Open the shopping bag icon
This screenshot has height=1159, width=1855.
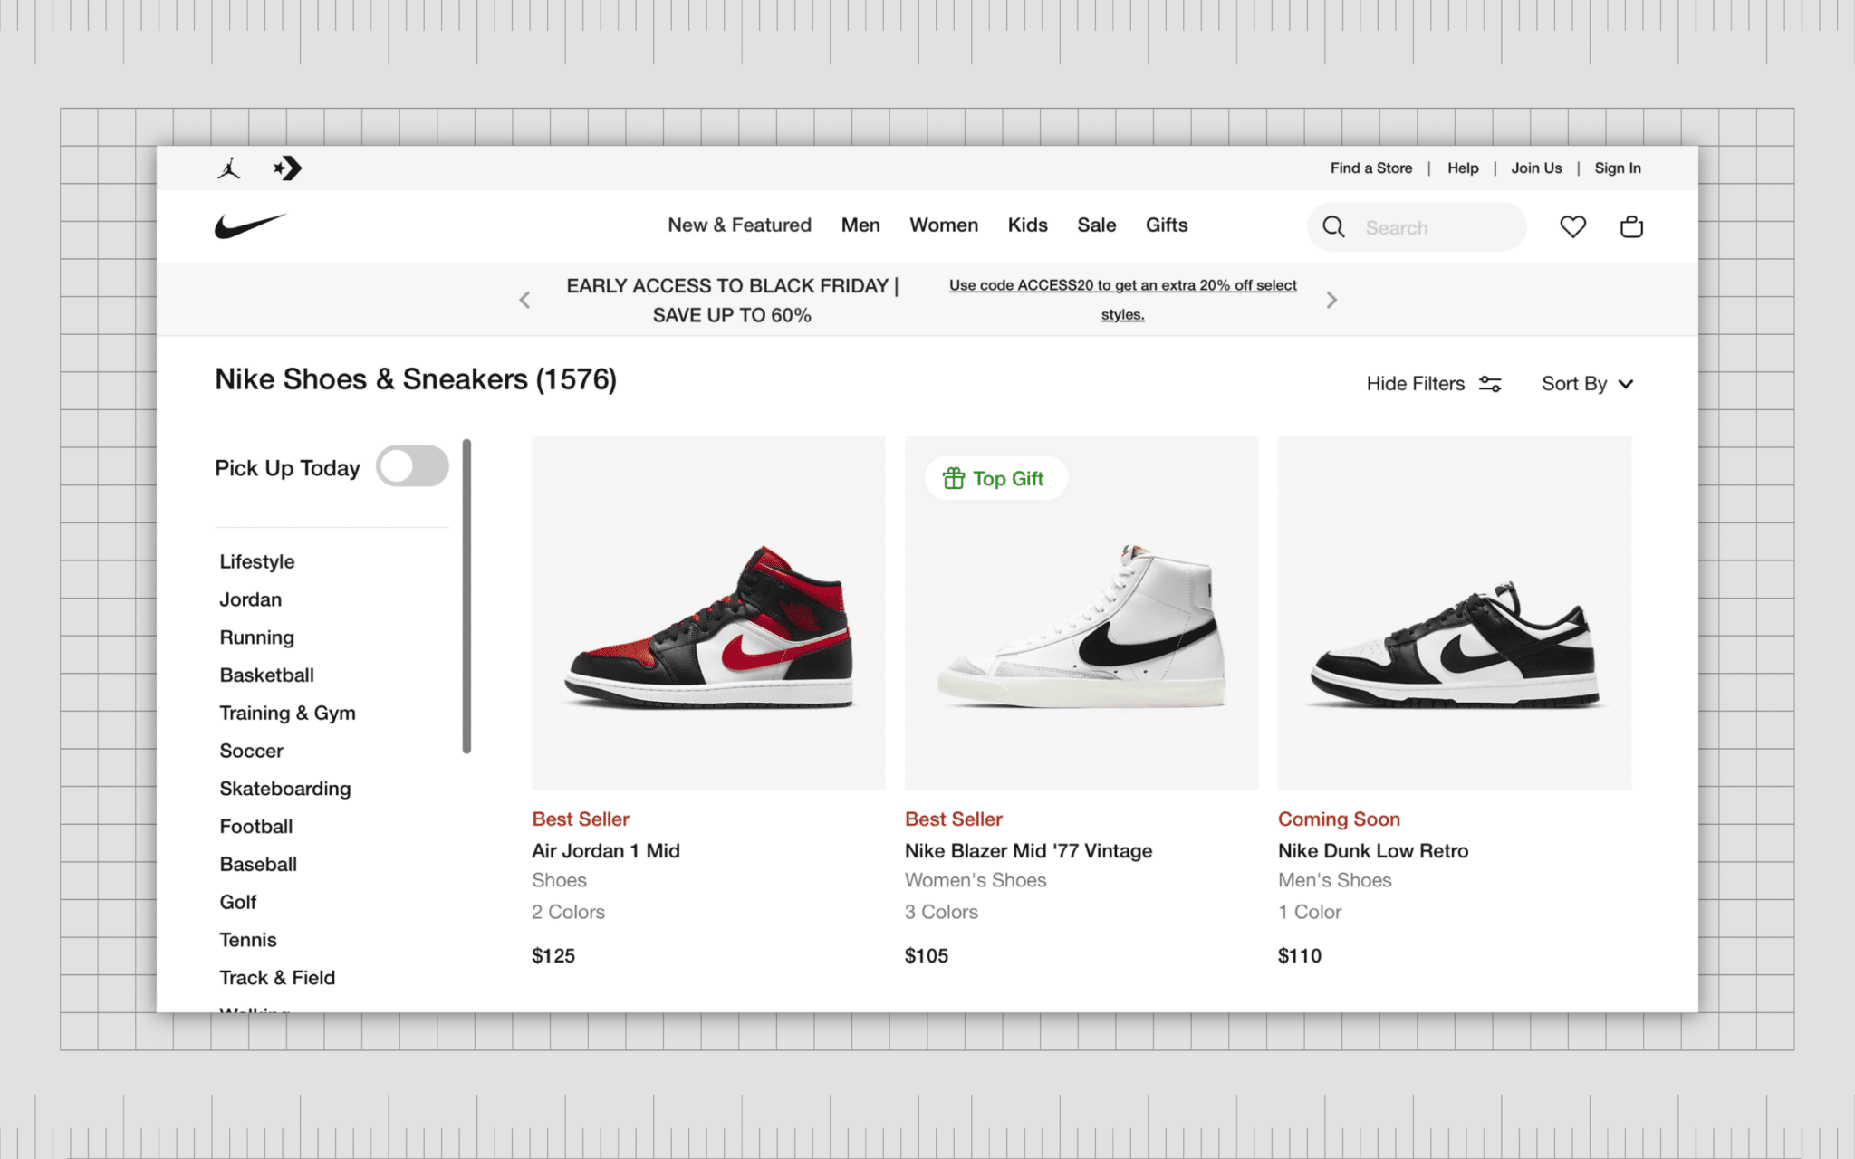(x=1631, y=226)
